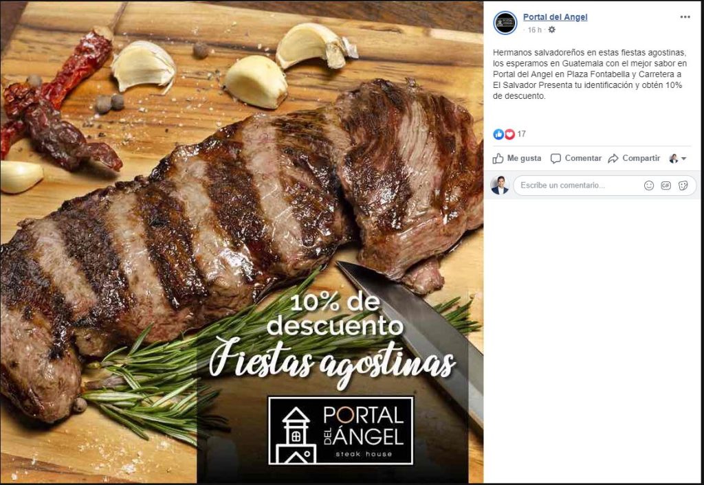Open the emoji picker in comment box
Screen dimensions: 704x485
pos(649,185)
